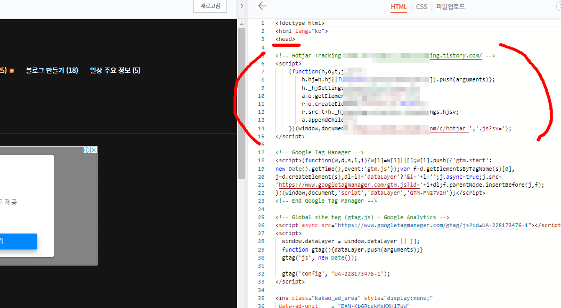The width and height of the screenshot is (561, 308).
Task: Click the data-ad-unit attribute line
Action: 344,305
